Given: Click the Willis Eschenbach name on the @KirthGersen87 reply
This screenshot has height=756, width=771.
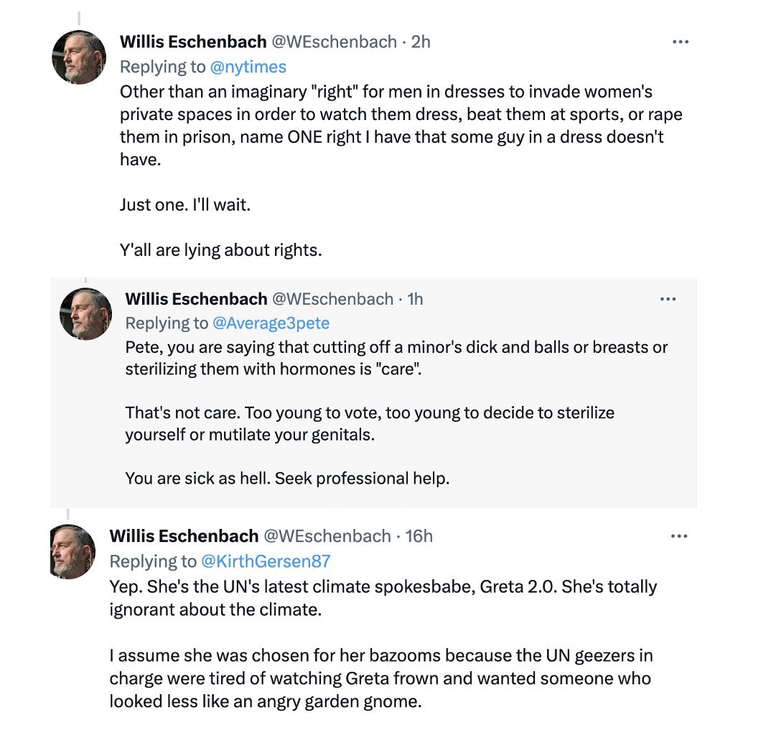Looking at the screenshot, I should click(x=184, y=536).
